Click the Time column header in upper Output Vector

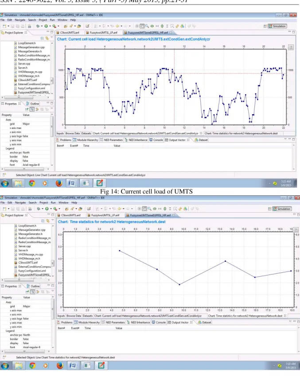86,146
